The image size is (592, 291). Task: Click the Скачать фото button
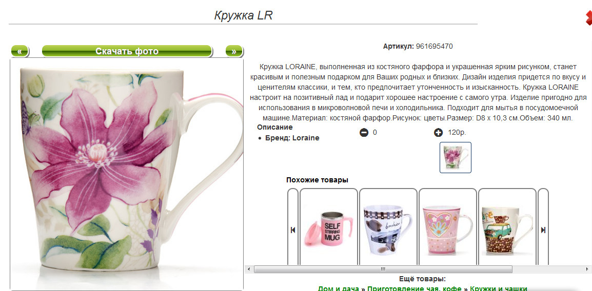[127, 51]
